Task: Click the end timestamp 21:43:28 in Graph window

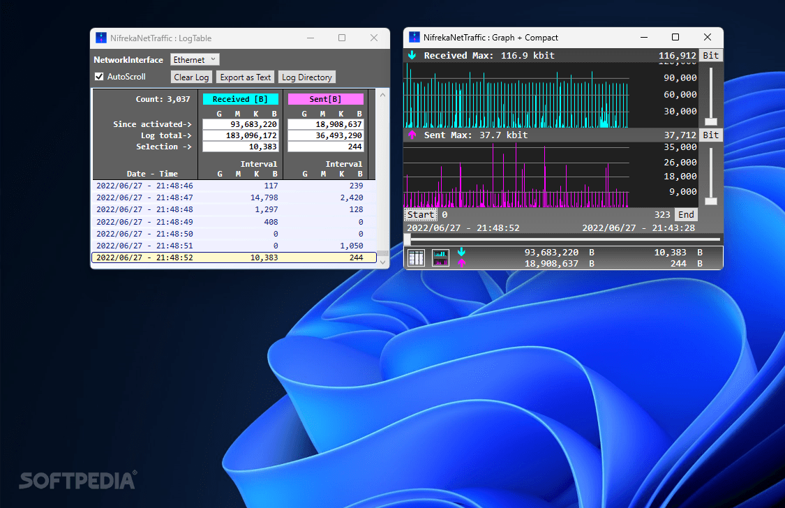Action: pyautogui.click(x=638, y=227)
